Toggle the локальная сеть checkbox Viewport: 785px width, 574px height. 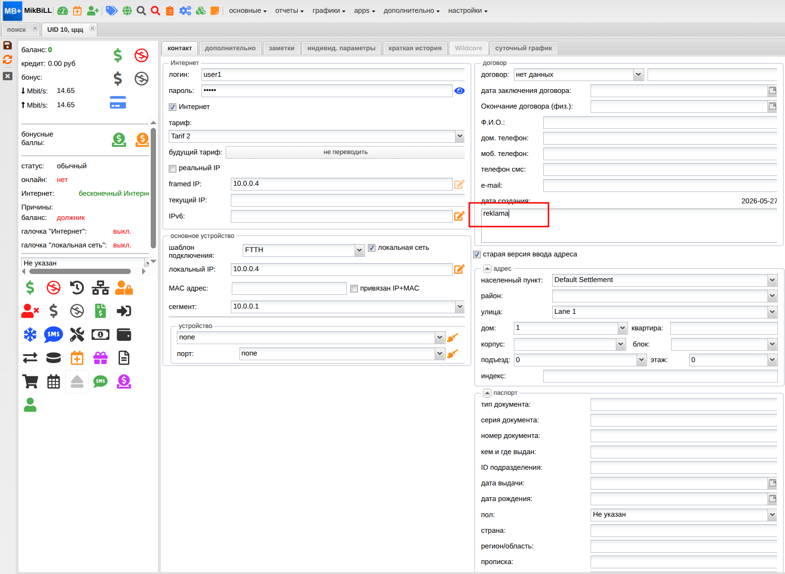(x=372, y=248)
